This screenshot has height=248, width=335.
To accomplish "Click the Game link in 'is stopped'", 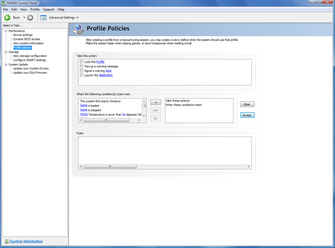I will pyautogui.click(x=84, y=110).
